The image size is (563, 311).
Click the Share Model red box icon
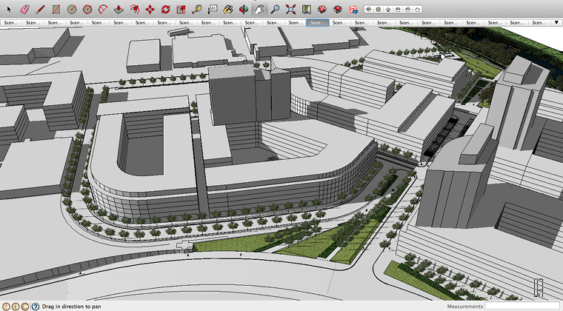(x=338, y=10)
